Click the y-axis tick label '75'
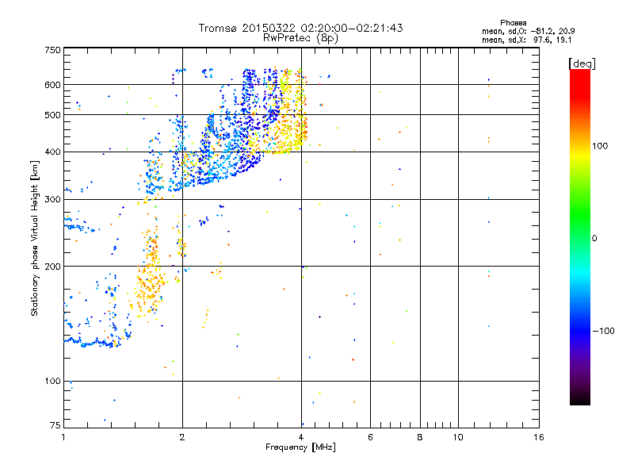 [55, 425]
